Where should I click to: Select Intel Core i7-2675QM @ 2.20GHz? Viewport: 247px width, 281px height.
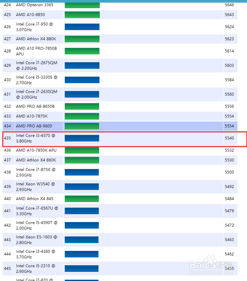[x=37, y=66]
